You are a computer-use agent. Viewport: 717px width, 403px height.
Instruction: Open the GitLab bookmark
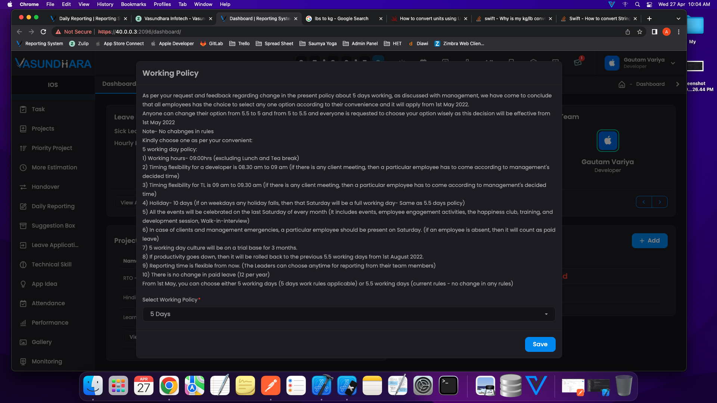coord(212,44)
